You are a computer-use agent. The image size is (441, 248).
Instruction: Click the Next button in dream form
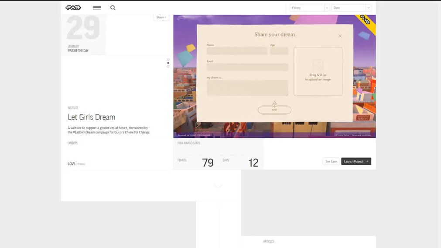274,110
